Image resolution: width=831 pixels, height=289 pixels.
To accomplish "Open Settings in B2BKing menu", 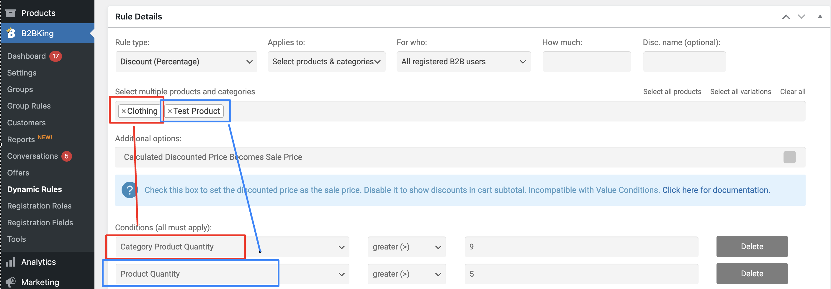I will click(22, 73).
